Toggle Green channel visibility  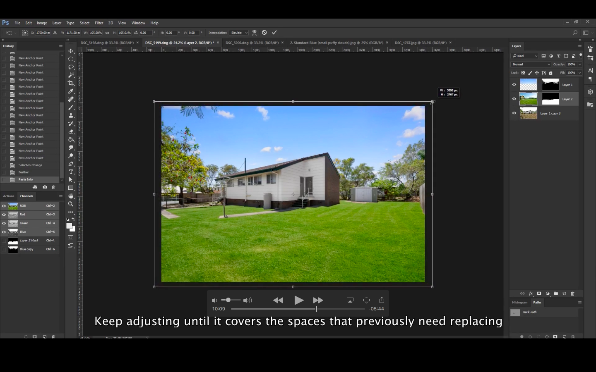(x=4, y=223)
